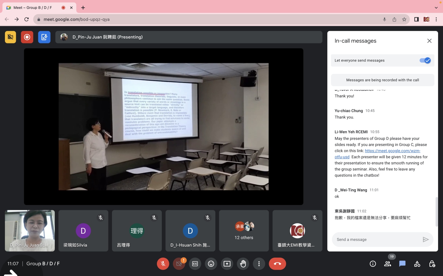Select the 梁琬如Silvia participant tile

[83, 231]
